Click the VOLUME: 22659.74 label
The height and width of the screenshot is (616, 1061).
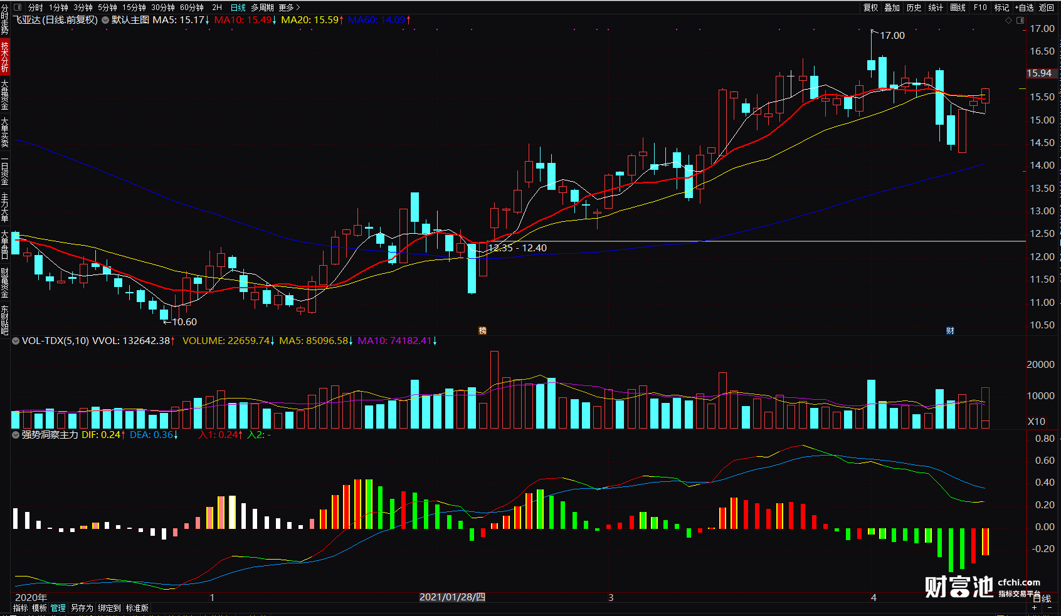[x=228, y=341]
